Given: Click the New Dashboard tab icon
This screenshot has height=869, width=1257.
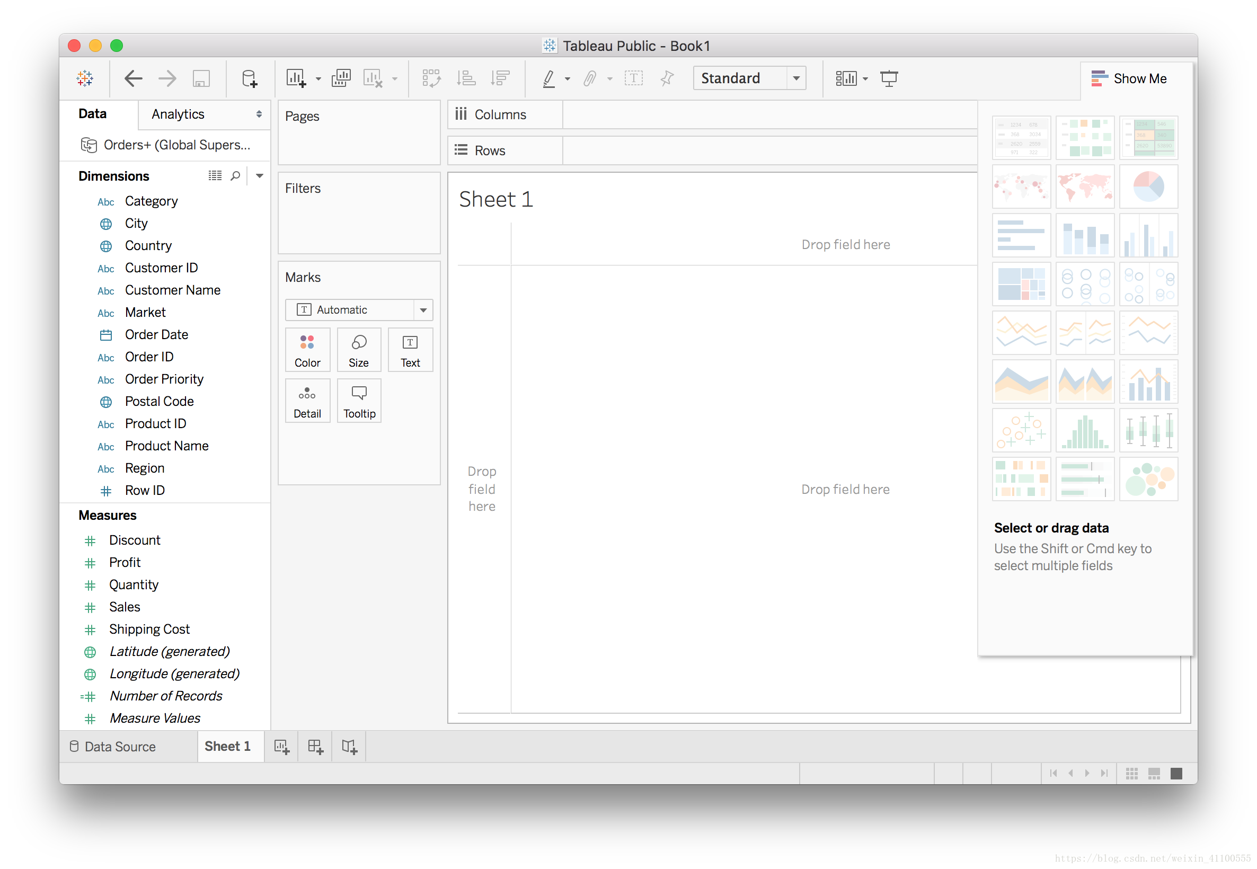Looking at the screenshot, I should (315, 747).
